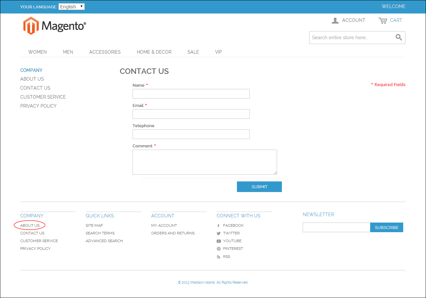
Task: Open the Site Map link
Action: (94, 225)
